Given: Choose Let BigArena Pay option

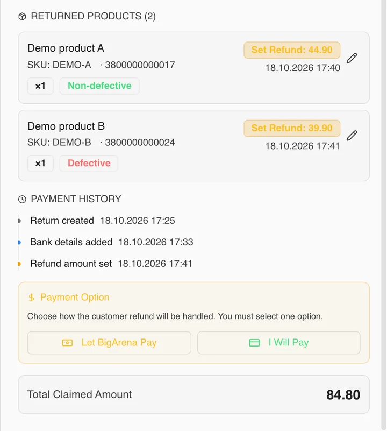Looking at the screenshot, I should pos(109,343).
